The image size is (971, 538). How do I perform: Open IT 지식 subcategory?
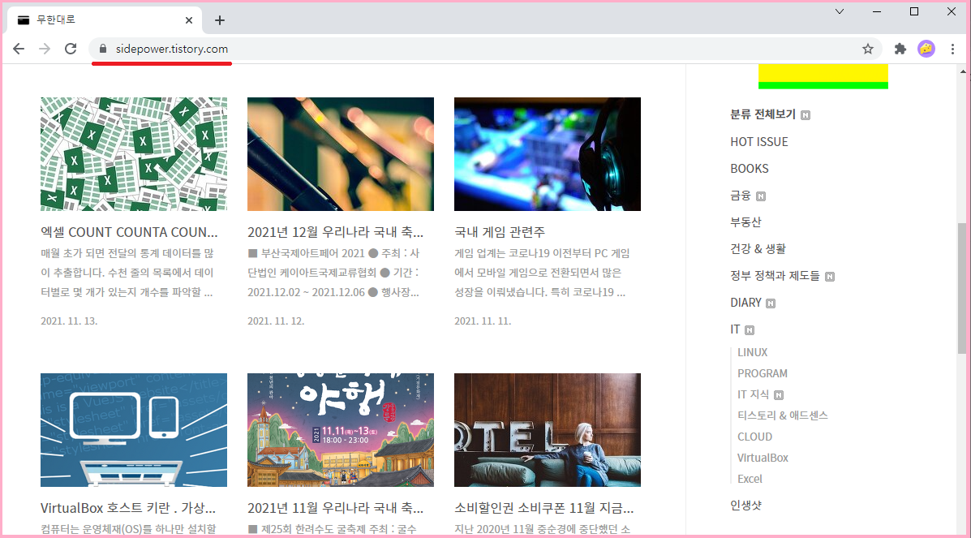coord(753,394)
